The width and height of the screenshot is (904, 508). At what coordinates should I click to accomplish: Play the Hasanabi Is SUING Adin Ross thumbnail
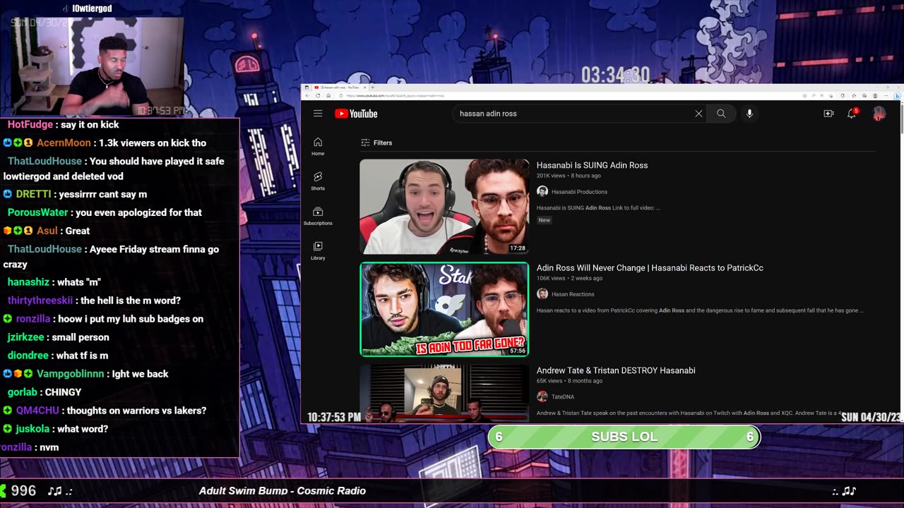(x=444, y=207)
